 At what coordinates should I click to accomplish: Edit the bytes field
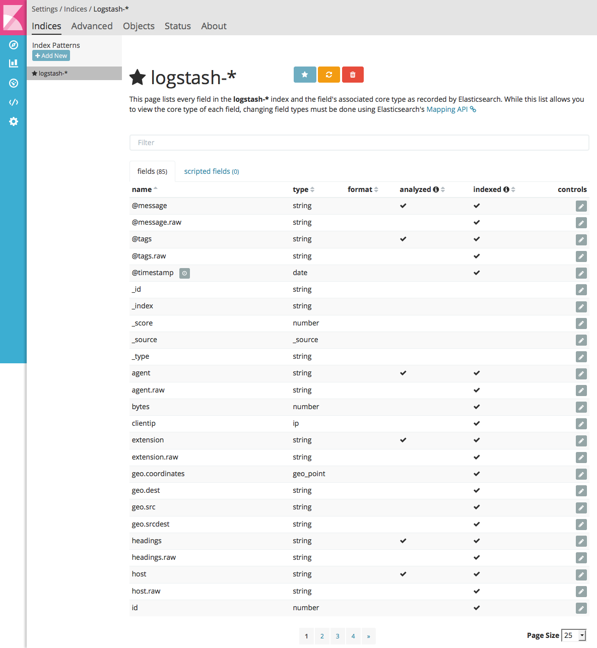[x=581, y=407]
